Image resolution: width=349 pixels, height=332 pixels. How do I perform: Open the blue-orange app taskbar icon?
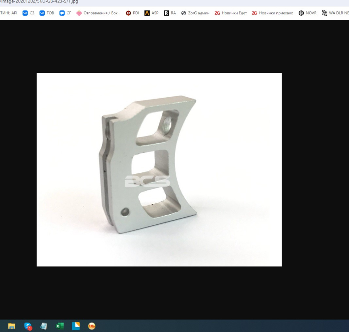pyautogui.click(x=76, y=326)
